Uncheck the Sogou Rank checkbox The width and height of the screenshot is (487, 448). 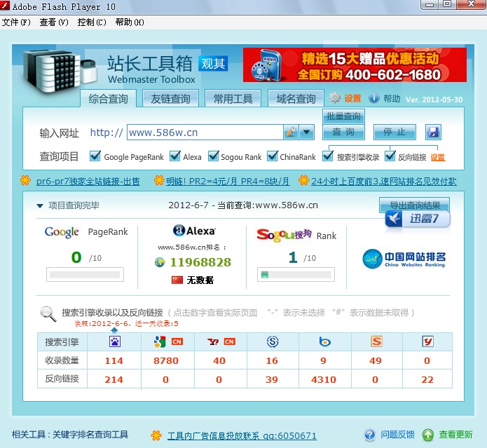(214, 156)
